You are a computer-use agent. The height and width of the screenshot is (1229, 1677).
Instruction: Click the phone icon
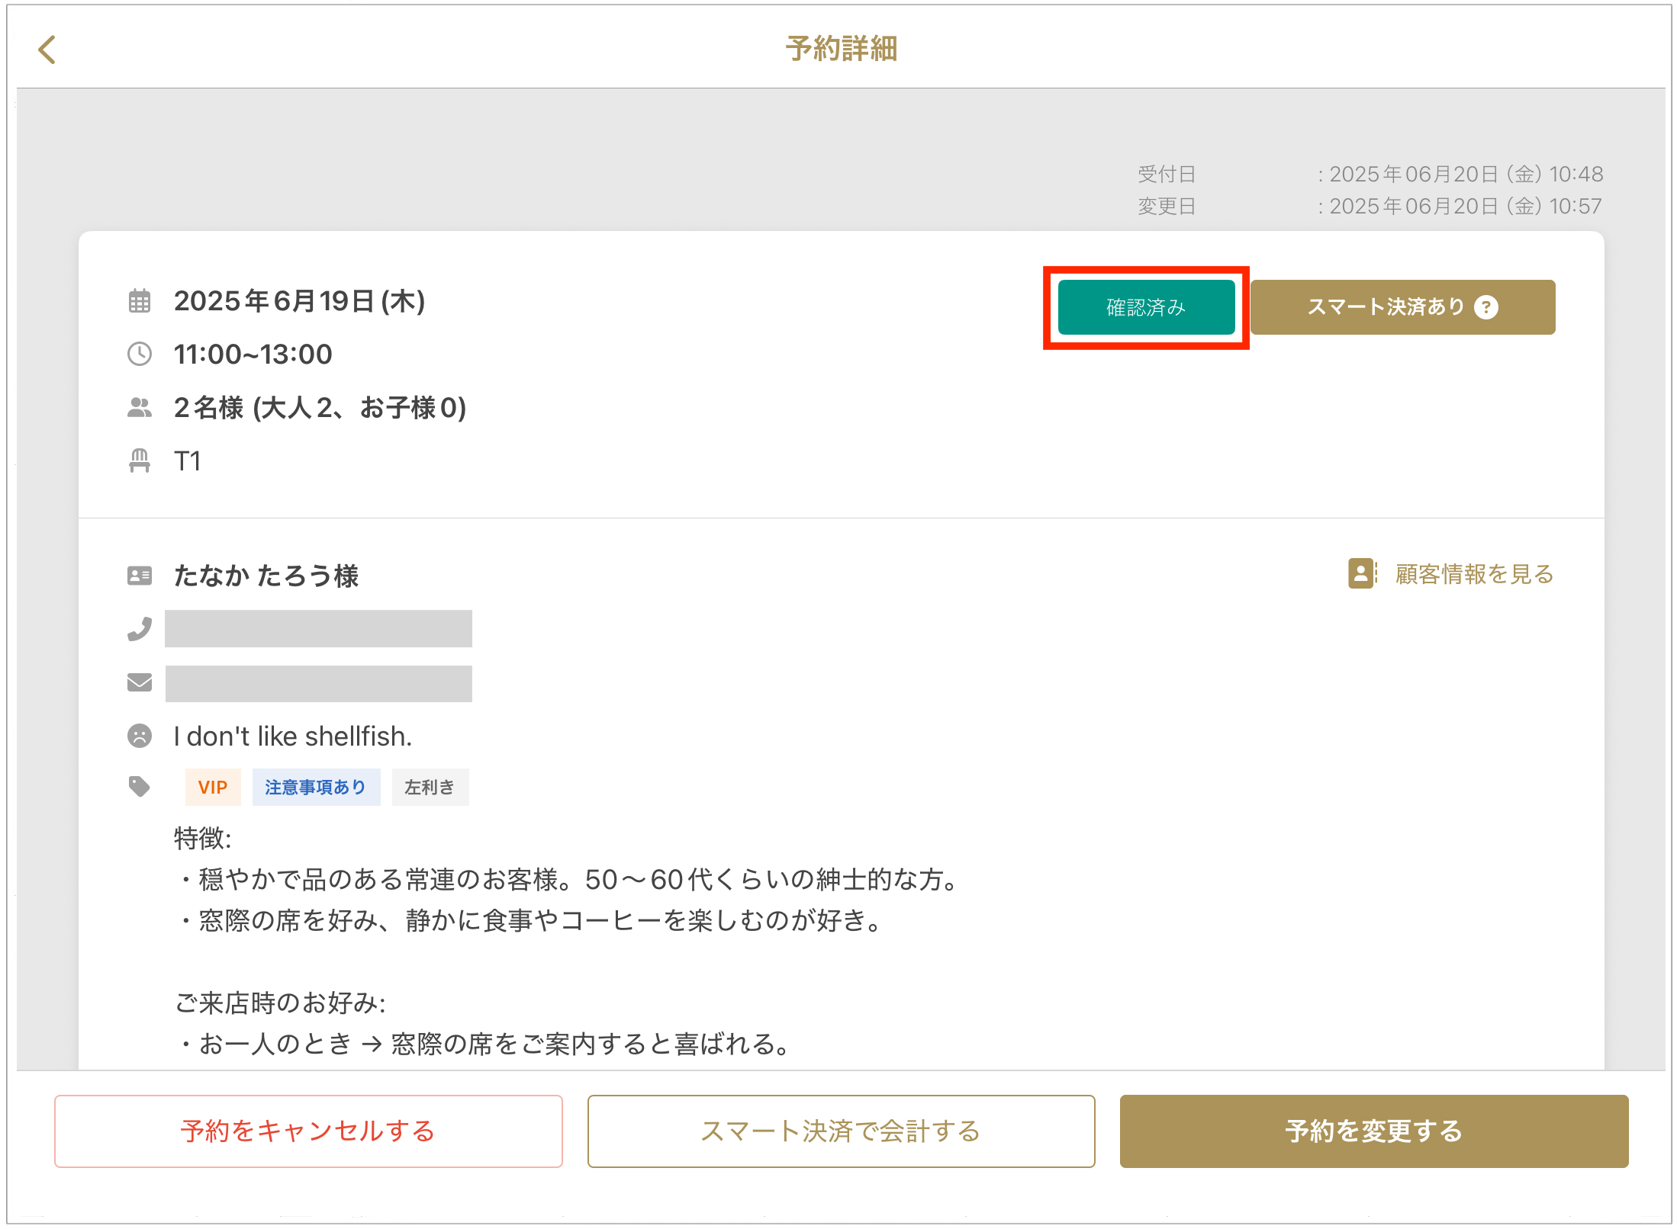point(140,629)
